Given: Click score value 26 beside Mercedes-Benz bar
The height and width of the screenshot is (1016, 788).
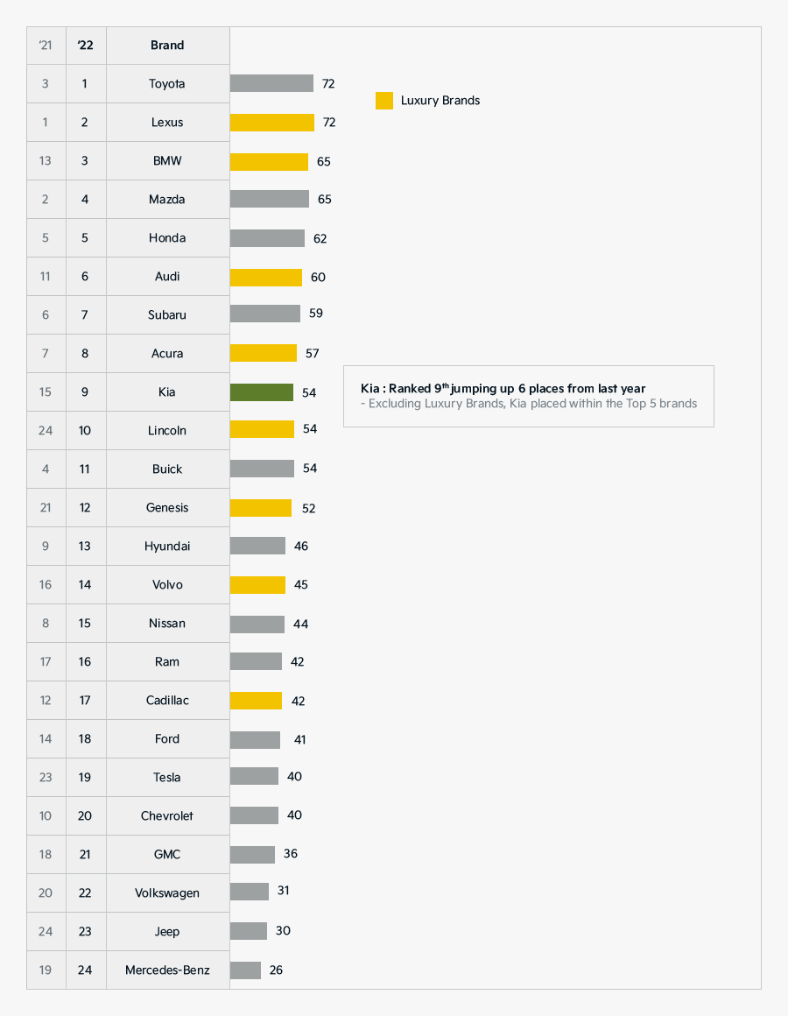Looking at the screenshot, I should [x=276, y=970].
